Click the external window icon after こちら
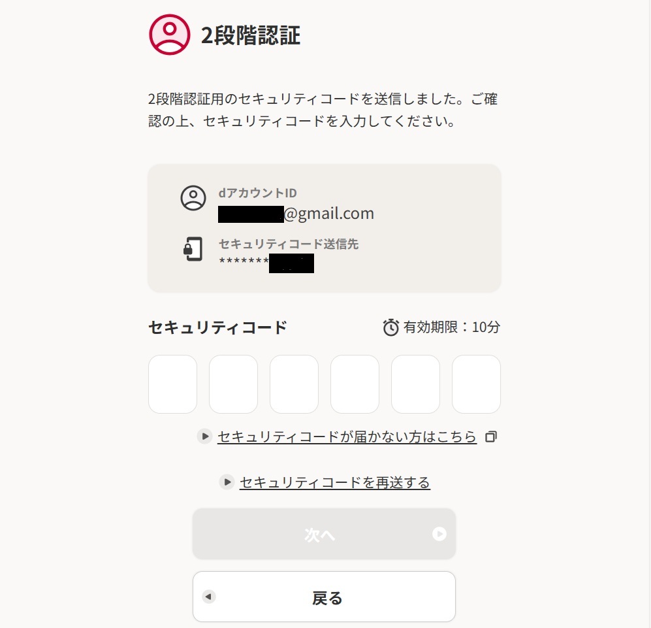This screenshot has width=651, height=628. tap(491, 437)
